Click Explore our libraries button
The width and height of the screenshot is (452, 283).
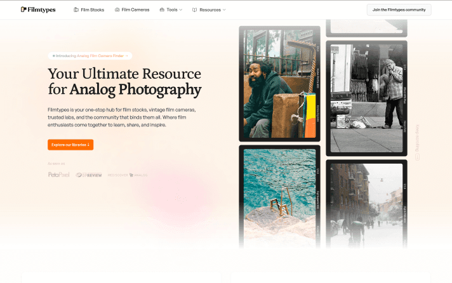70,145
